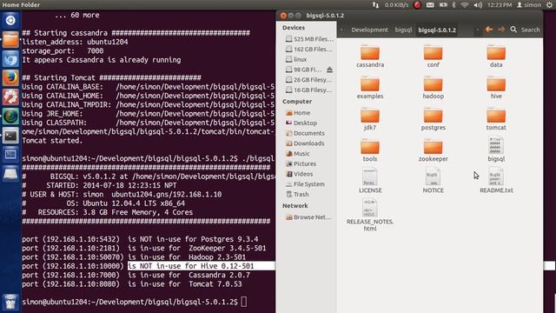Open the postgres folder
Viewport: 556px width, 313px height.
click(433, 119)
